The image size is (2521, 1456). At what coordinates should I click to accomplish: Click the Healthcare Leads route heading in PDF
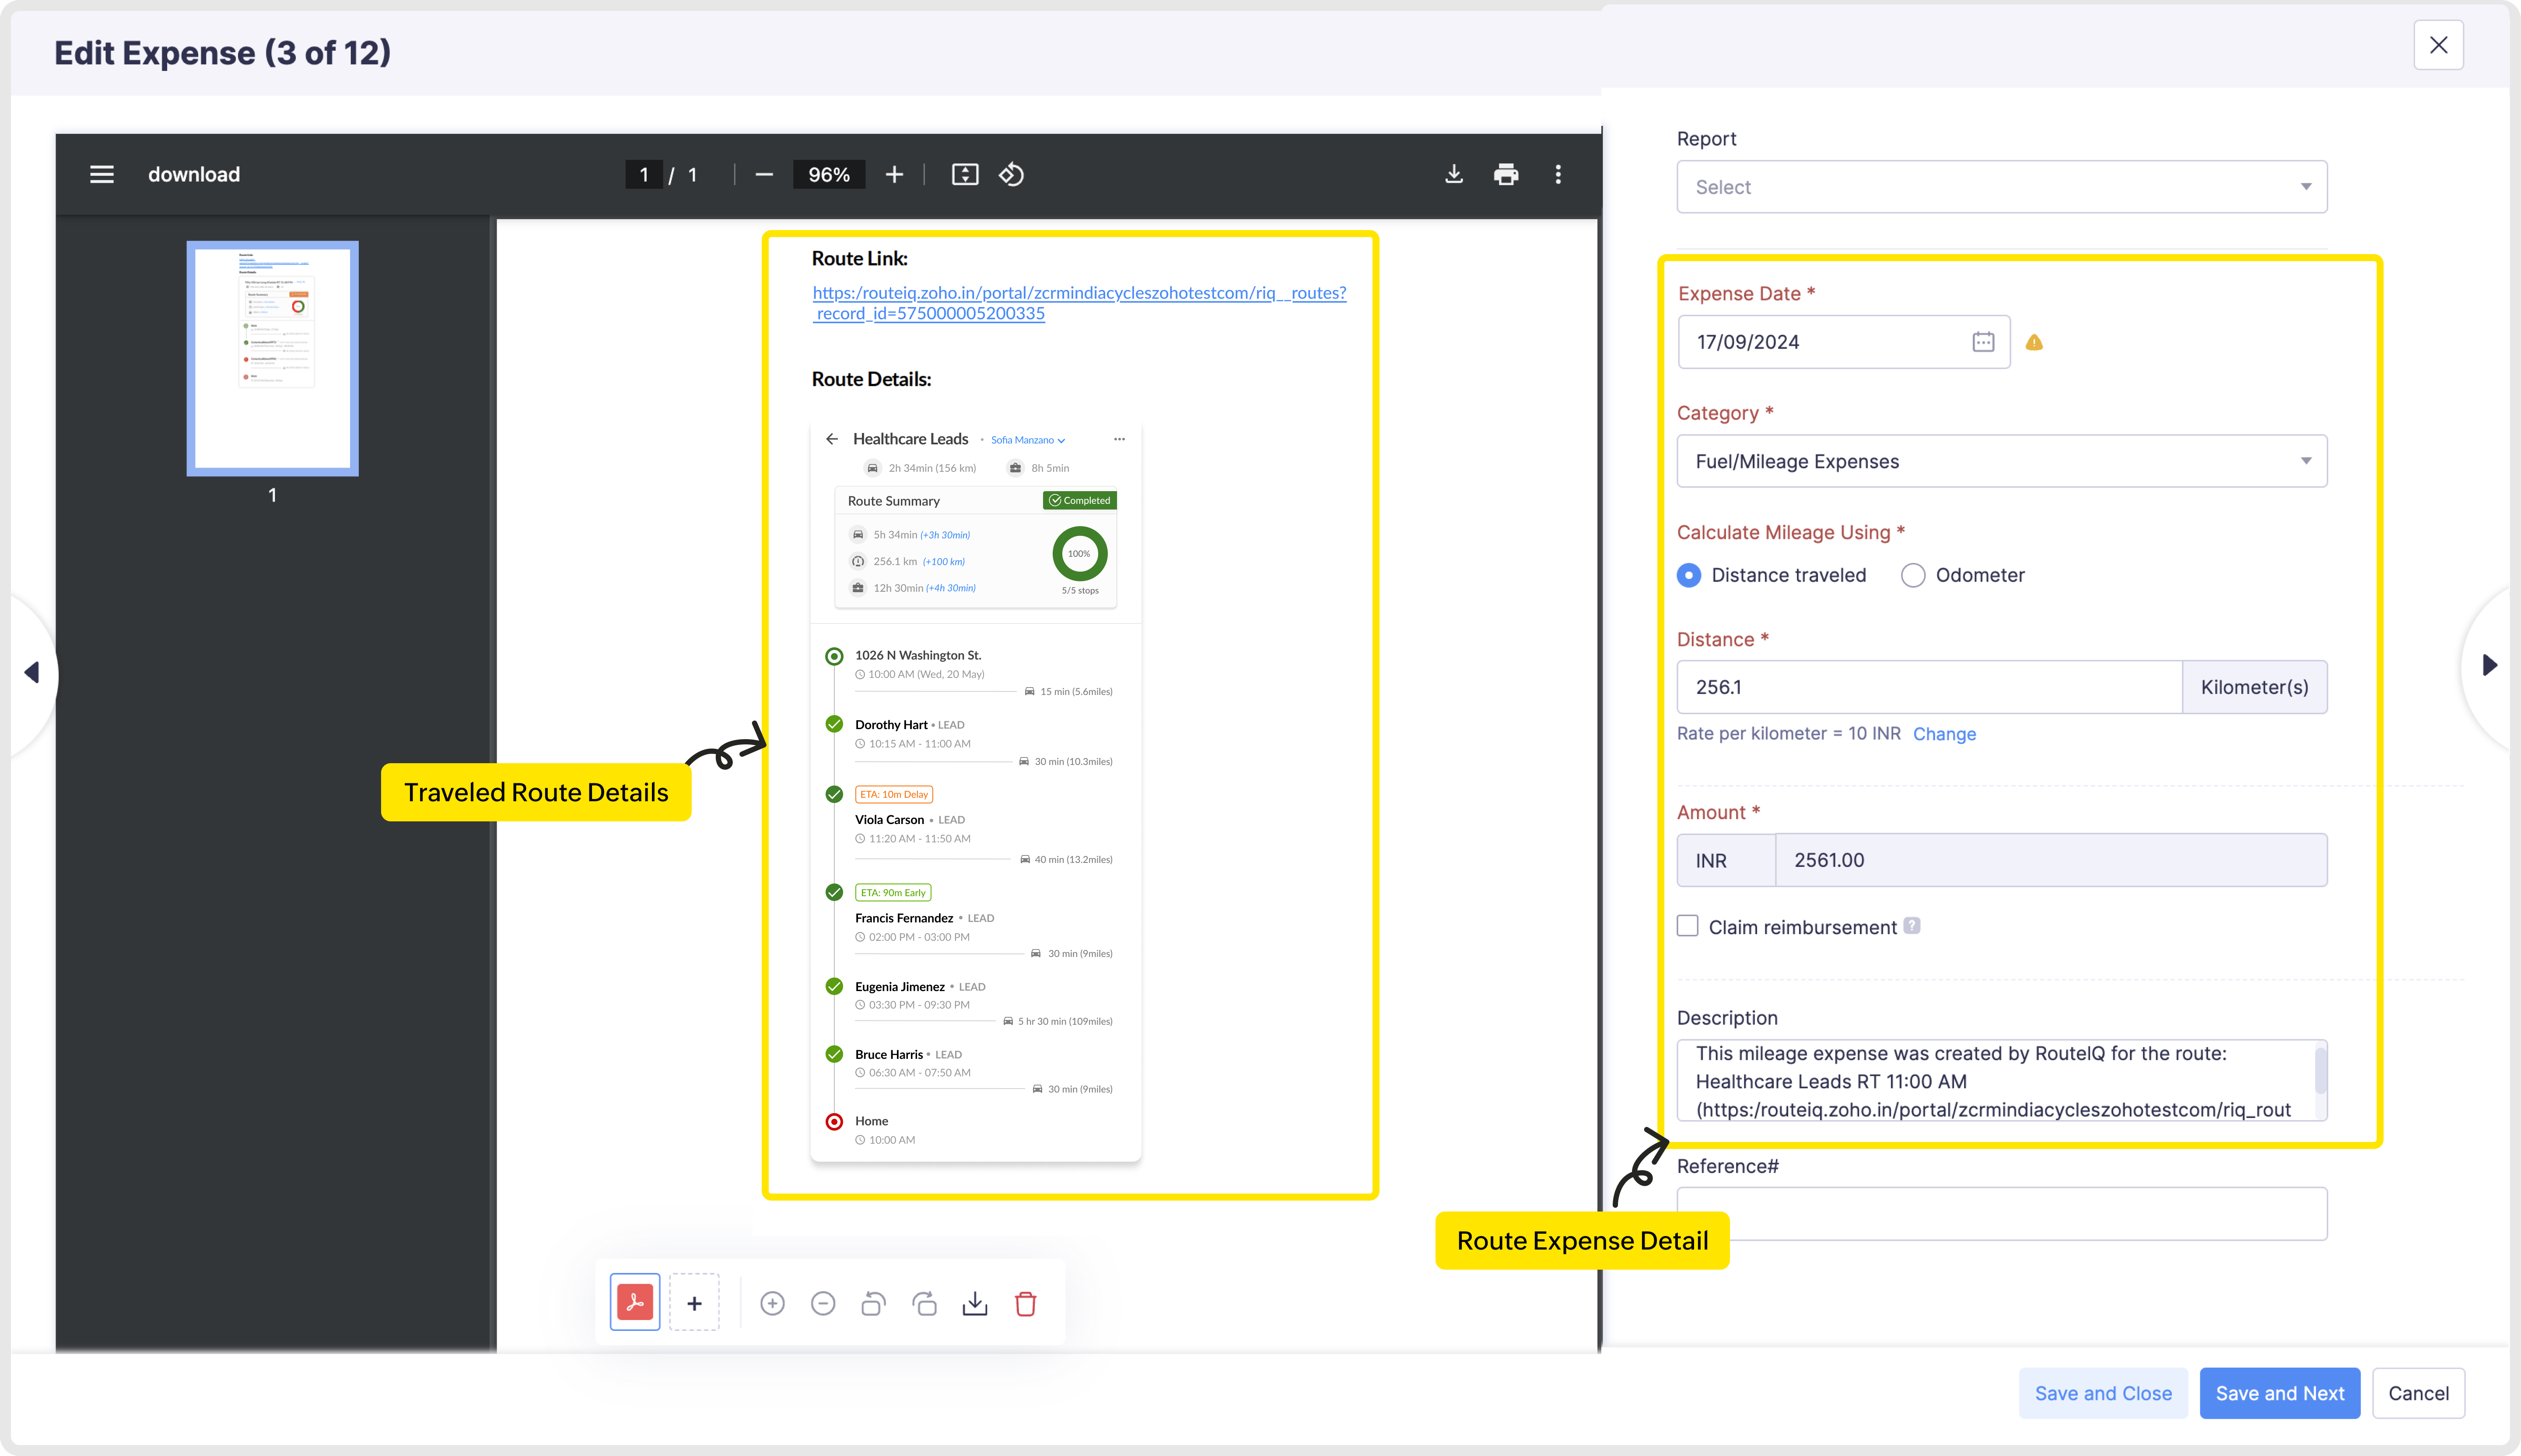(910, 439)
